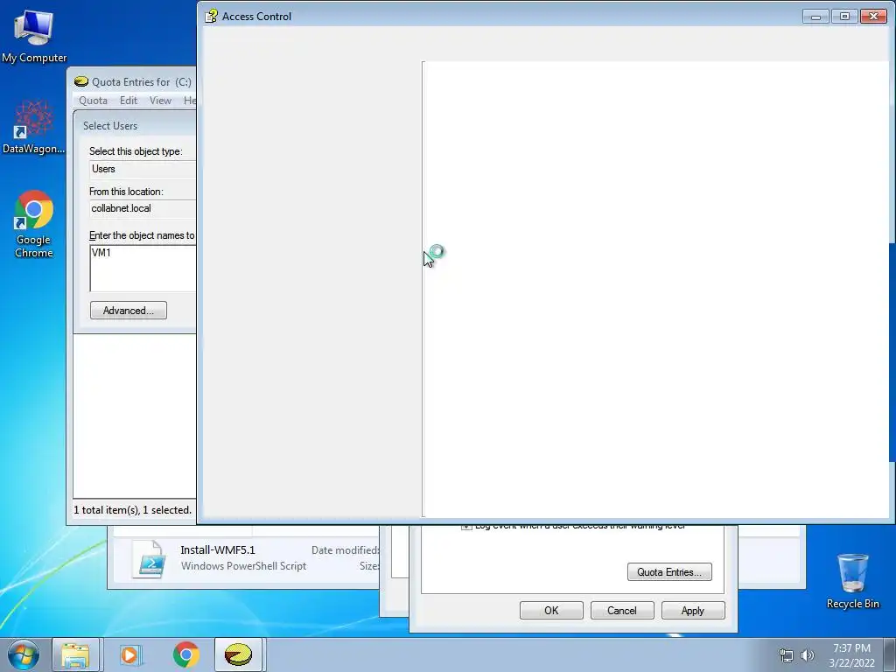
Task: Open Chrome from the taskbar
Action: [x=185, y=654]
